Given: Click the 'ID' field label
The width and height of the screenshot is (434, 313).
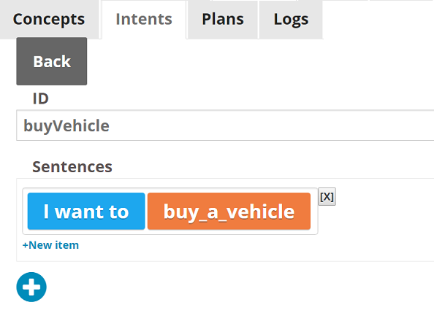Looking at the screenshot, I should point(41,98).
